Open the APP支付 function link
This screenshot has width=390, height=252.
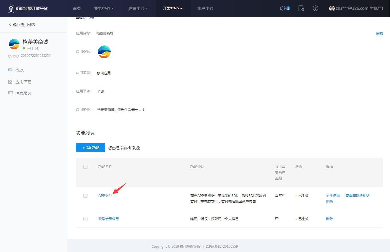click(105, 196)
